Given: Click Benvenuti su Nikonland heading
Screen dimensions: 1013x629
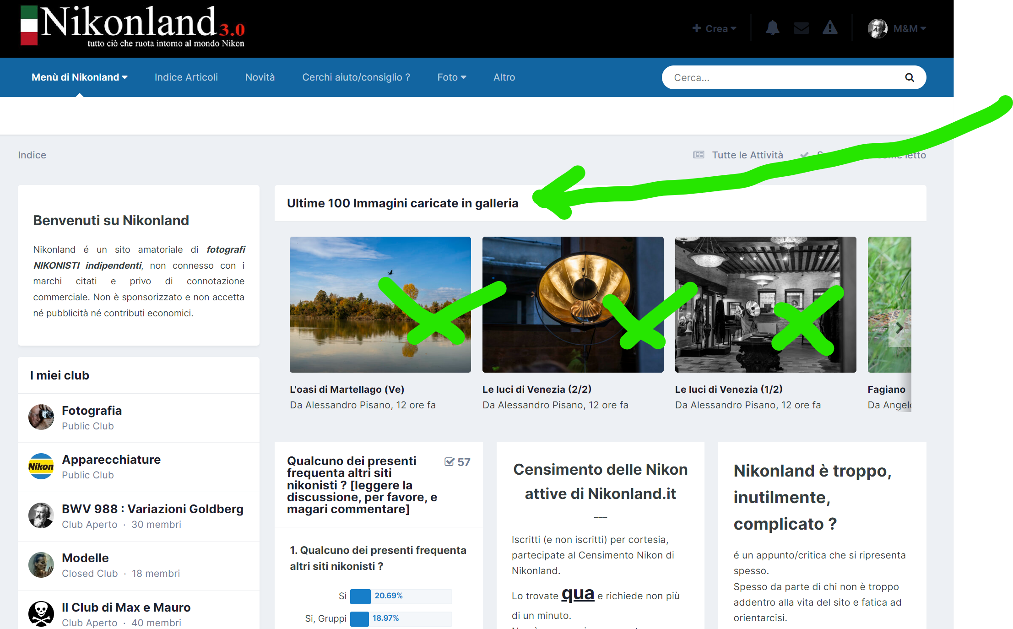Looking at the screenshot, I should pyautogui.click(x=111, y=220).
